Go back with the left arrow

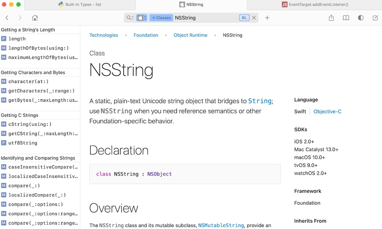point(7,18)
